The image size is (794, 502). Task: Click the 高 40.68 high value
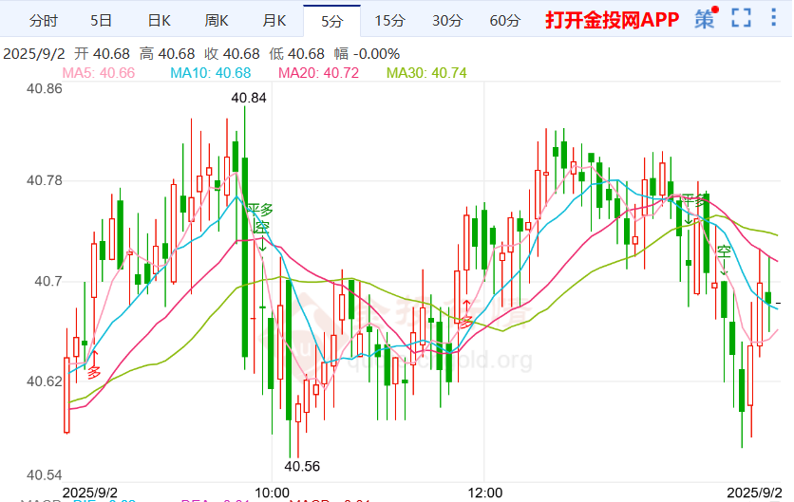167,54
